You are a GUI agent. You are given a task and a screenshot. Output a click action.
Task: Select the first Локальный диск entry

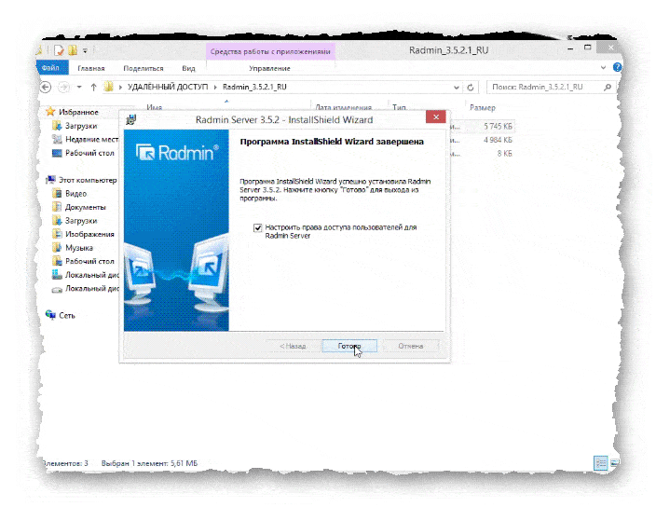[x=86, y=275]
